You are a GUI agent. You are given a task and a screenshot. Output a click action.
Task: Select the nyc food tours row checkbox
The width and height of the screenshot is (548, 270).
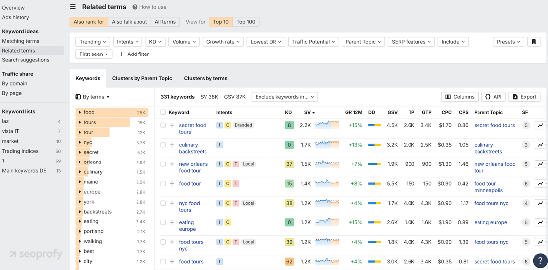tap(163, 203)
